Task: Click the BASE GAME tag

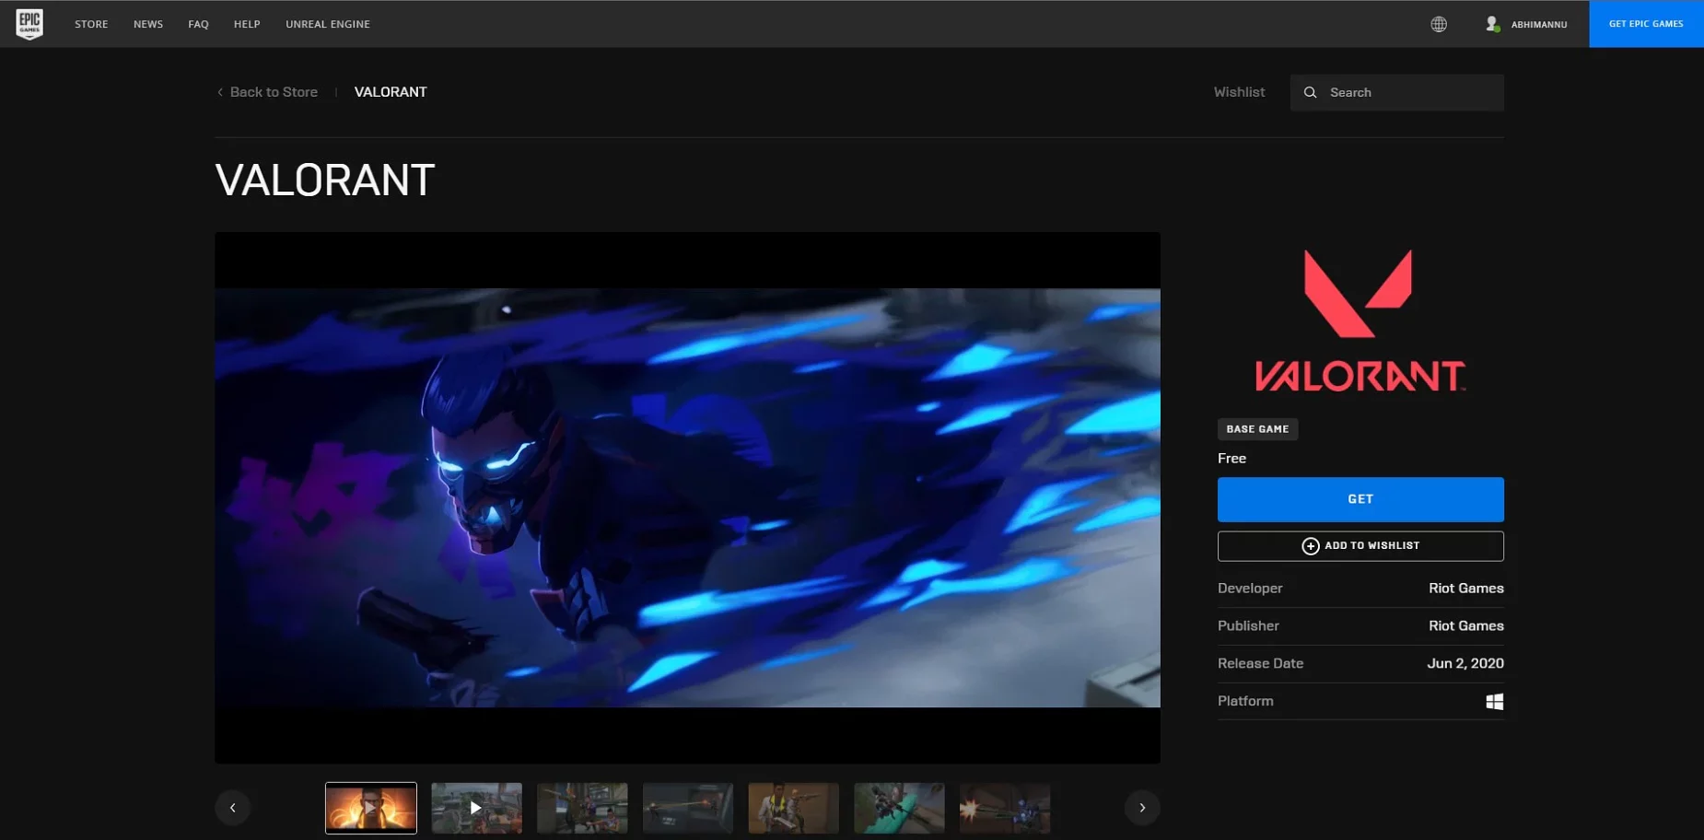Action: pyautogui.click(x=1257, y=429)
